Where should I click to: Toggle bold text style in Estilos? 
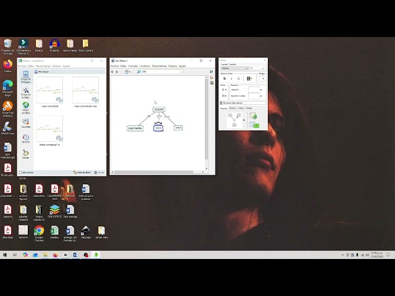225,78
